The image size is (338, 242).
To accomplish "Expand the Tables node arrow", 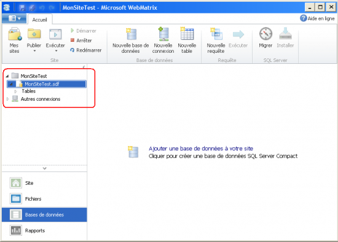I will 15,92.
